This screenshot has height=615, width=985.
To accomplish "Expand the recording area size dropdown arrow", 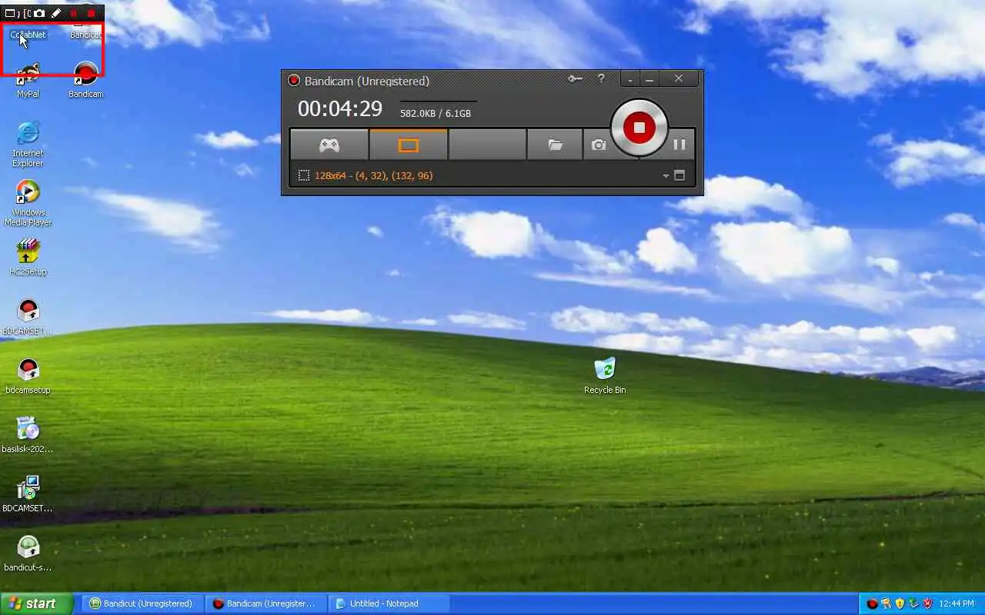I will pyautogui.click(x=666, y=176).
